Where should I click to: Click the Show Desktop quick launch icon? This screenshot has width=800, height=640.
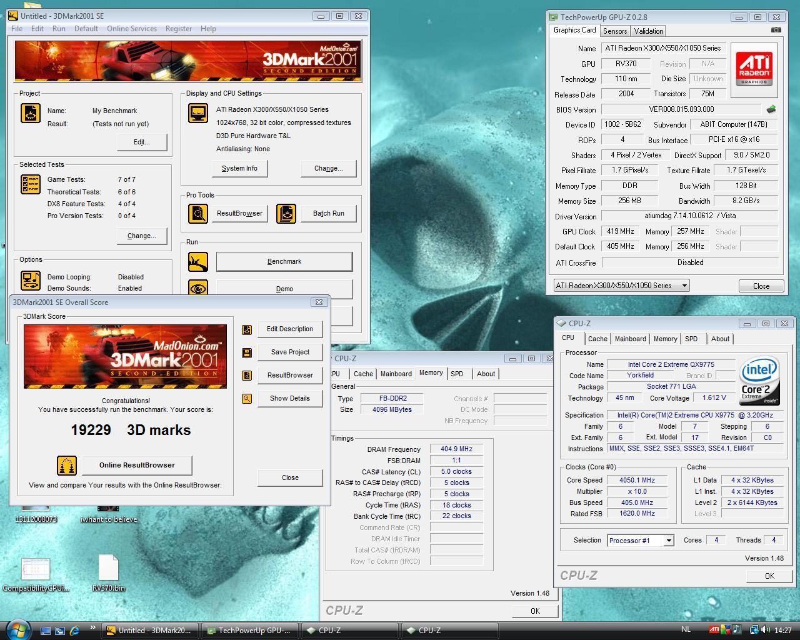point(46,631)
